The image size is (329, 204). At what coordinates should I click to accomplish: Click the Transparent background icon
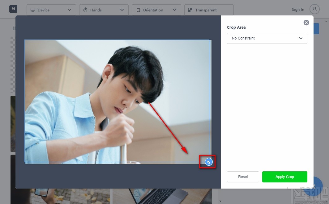pos(190,10)
